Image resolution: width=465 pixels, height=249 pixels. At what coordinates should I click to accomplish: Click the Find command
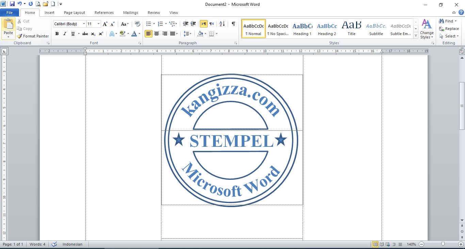coord(447,21)
